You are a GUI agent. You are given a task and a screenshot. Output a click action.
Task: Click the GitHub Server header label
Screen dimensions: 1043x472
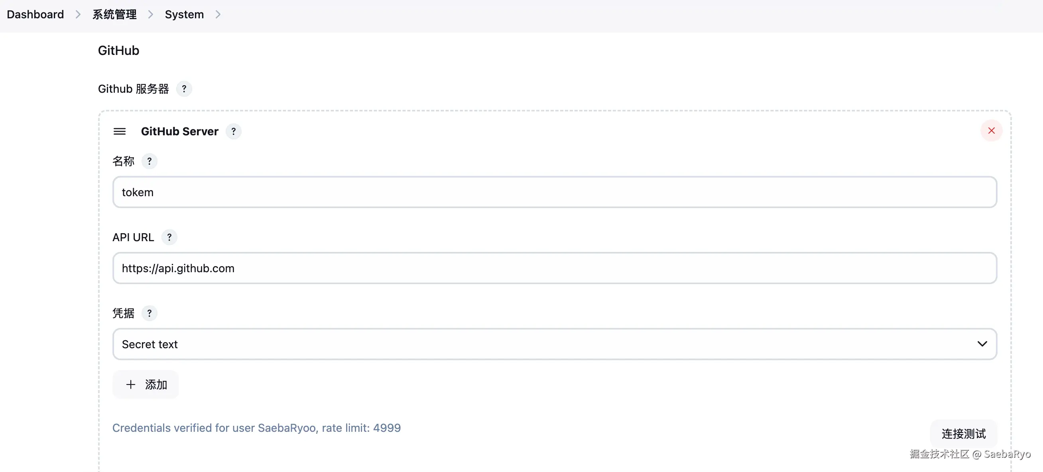click(180, 131)
